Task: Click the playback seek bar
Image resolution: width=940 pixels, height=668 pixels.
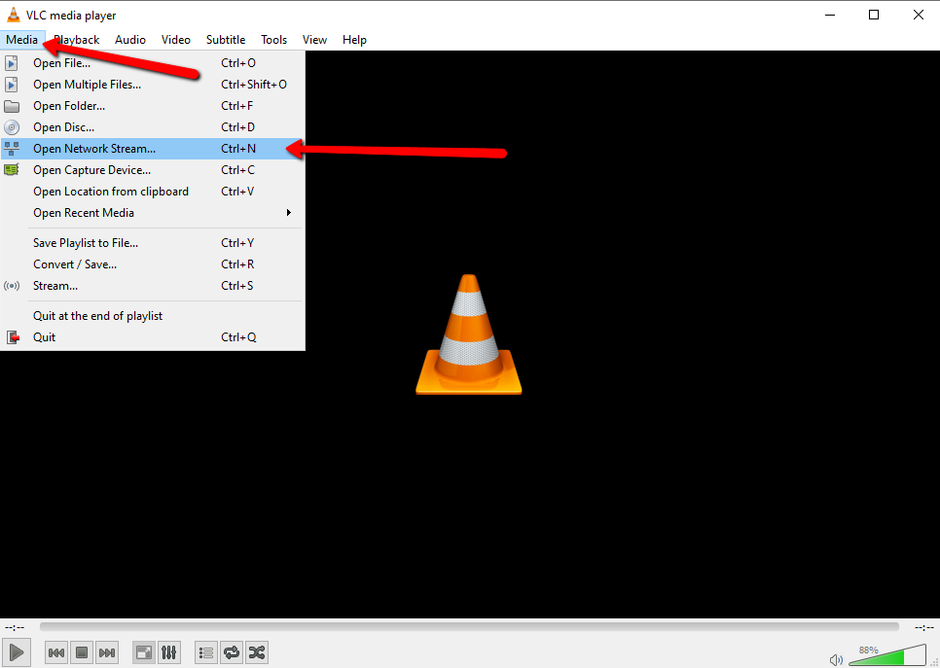Action: tap(469, 626)
